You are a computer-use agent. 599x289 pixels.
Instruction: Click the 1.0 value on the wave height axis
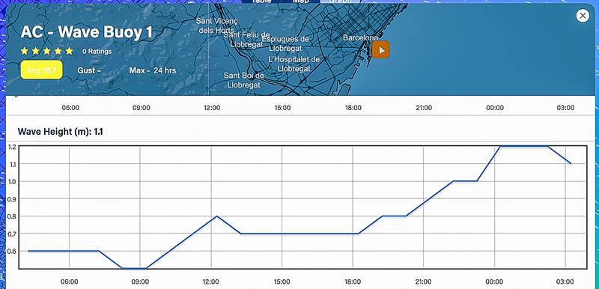click(x=12, y=182)
